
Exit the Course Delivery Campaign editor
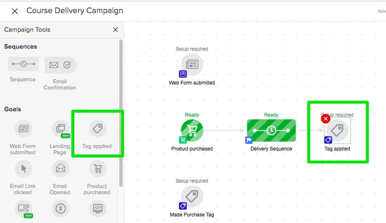point(15,11)
